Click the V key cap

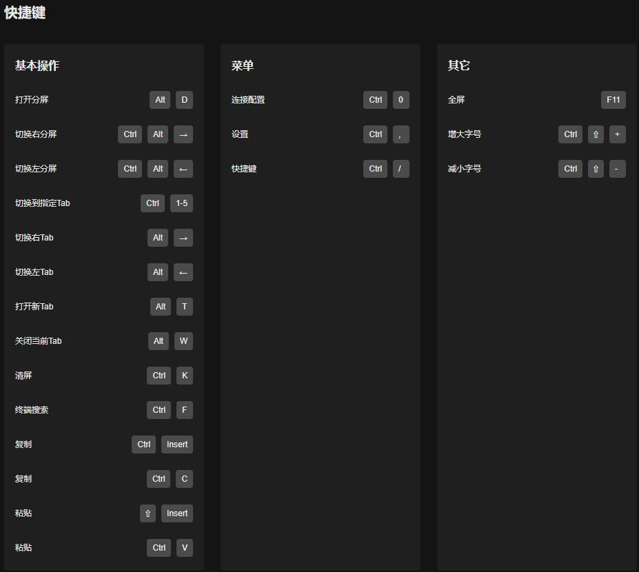[x=185, y=548]
